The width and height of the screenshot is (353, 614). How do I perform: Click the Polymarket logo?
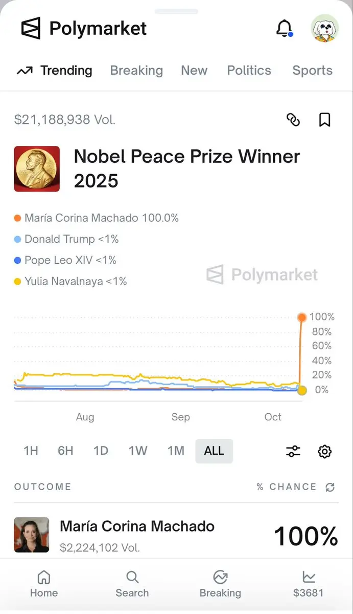coord(84,28)
